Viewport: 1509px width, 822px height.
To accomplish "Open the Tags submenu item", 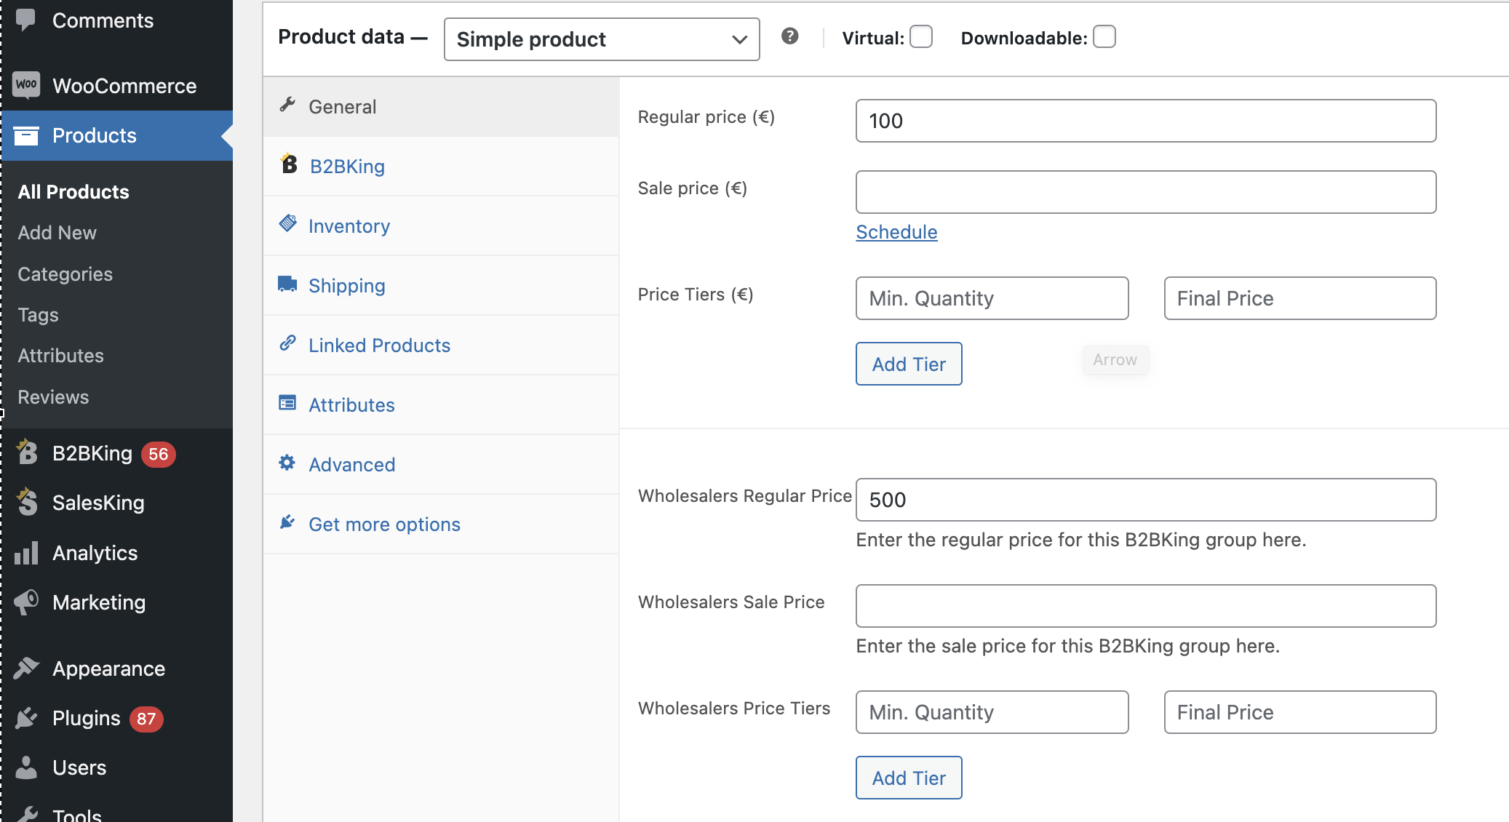I will 38,315.
